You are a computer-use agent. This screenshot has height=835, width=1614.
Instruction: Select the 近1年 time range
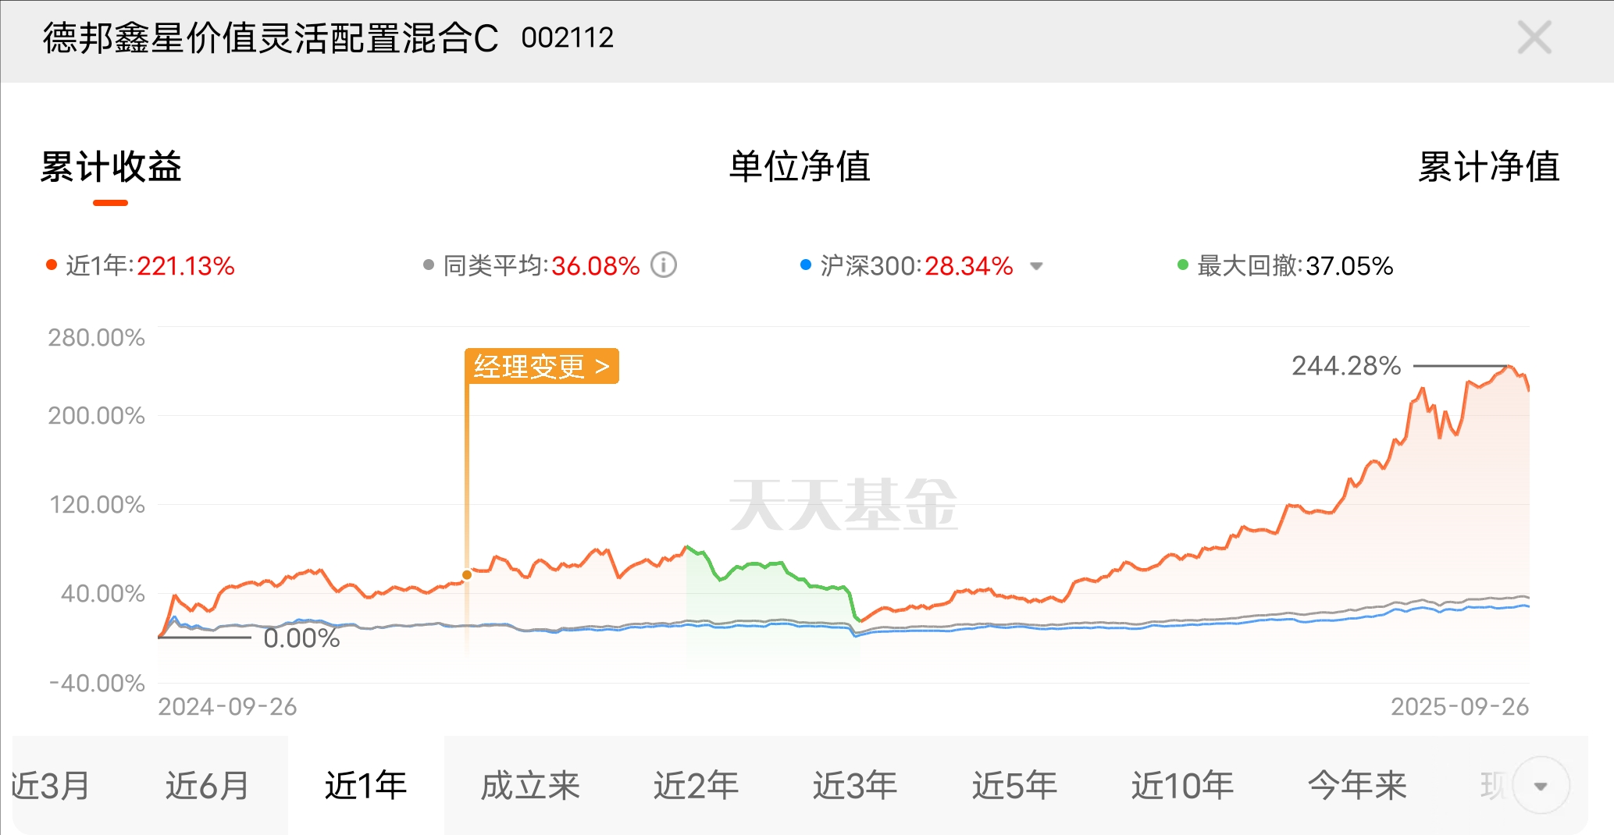pyautogui.click(x=366, y=785)
